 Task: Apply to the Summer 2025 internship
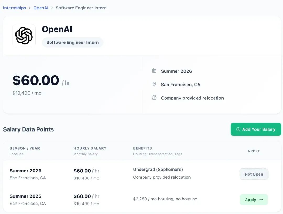(x=254, y=200)
